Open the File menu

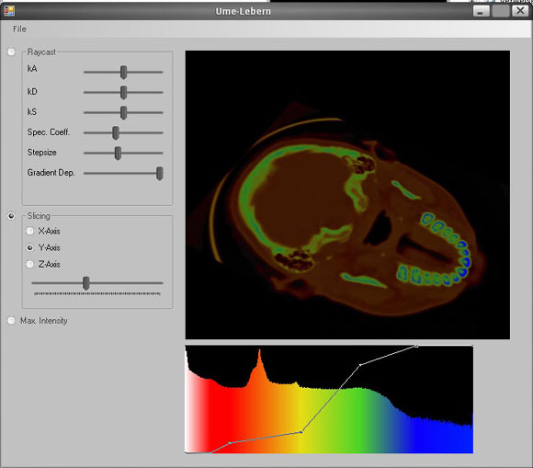pyautogui.click(x=19, y=29)
